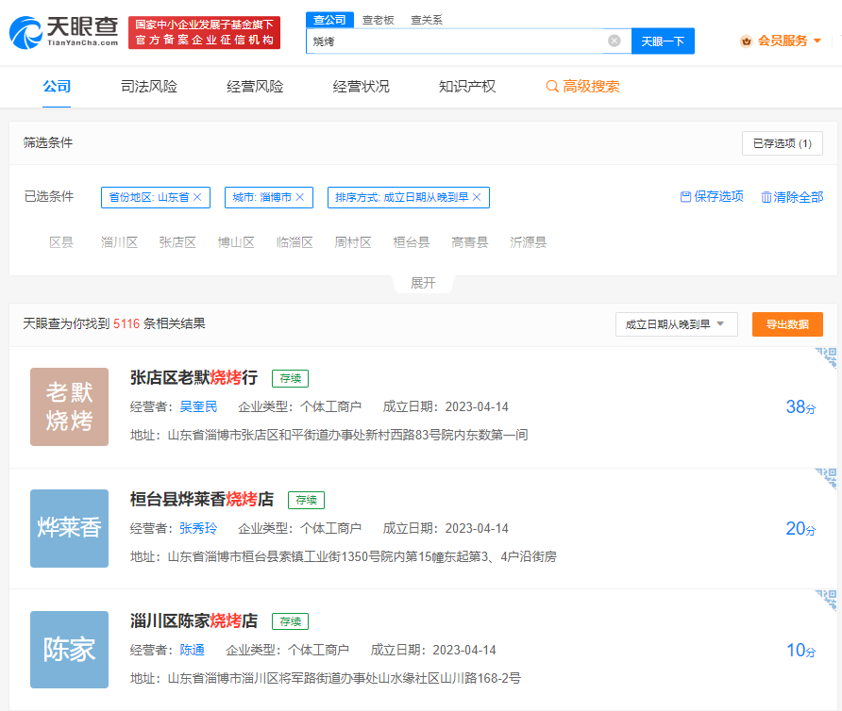
Task: Click the 导出数据 export button
Action: 787,324
